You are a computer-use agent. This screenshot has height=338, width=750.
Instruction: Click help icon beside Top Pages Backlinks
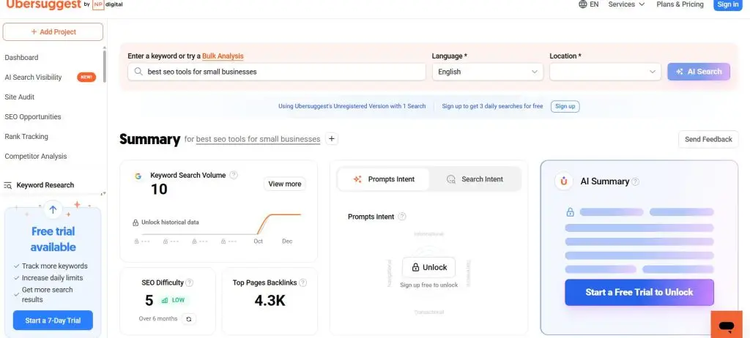302,282
